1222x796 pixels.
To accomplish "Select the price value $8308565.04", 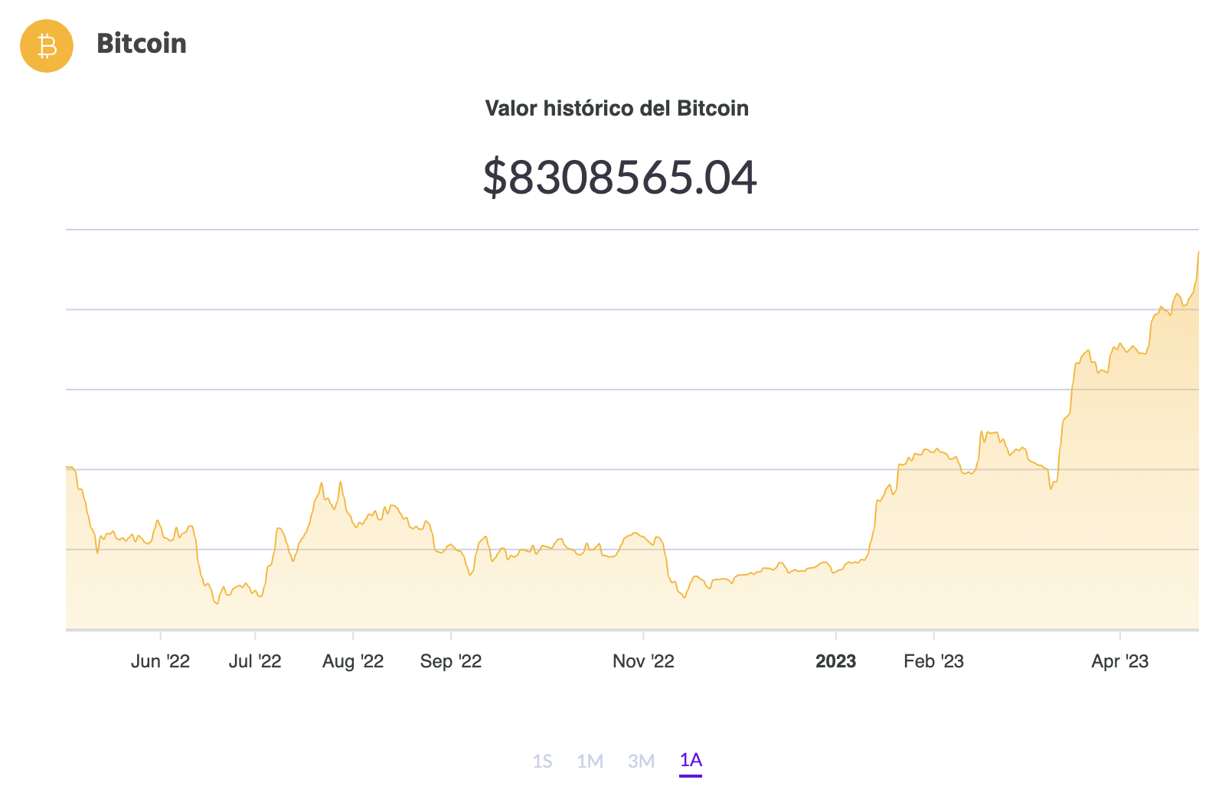I will (617, 178).
